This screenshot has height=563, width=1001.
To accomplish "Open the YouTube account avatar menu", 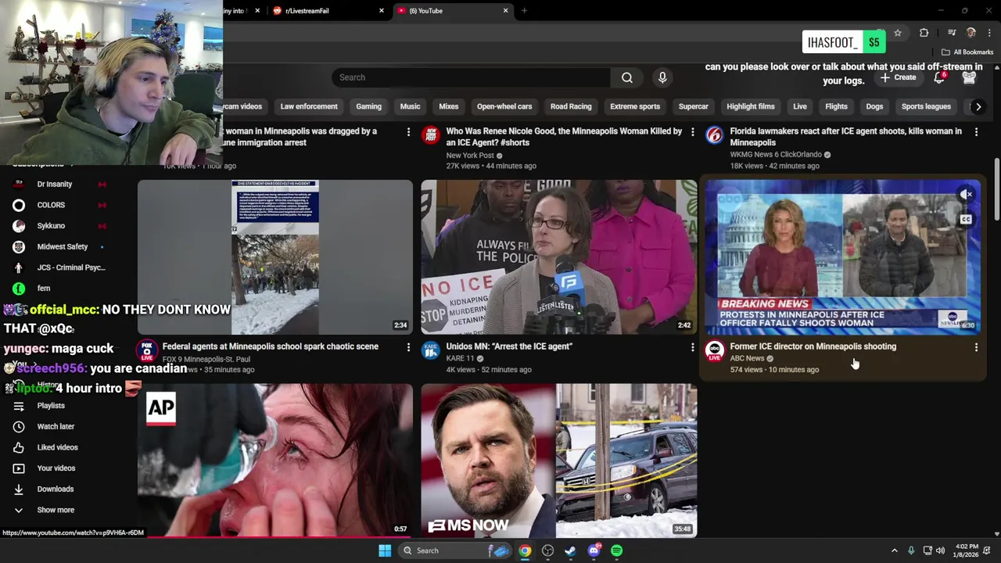I will click(970, 77).
